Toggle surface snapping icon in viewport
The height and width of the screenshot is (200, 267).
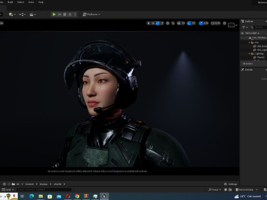pyautogui.click(x=173, y=23)
